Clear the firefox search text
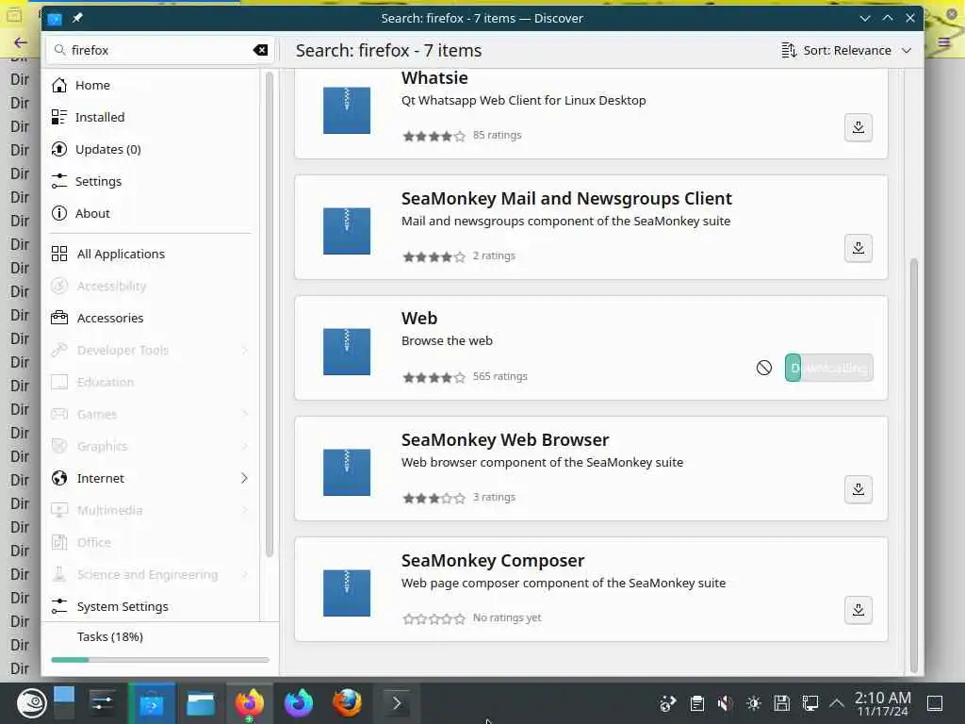 (260, 51)
